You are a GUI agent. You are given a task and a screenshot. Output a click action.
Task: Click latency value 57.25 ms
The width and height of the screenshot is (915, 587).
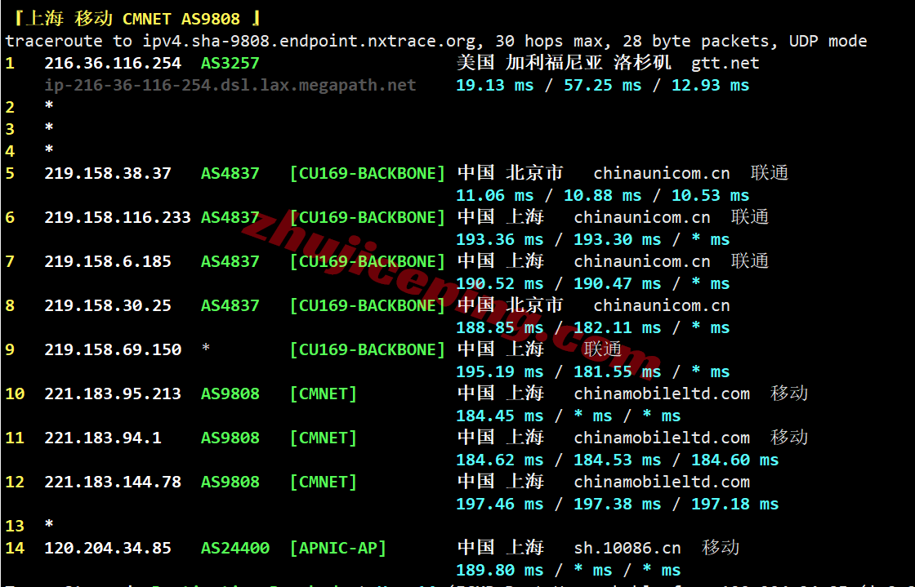click(x=603, y=86)
